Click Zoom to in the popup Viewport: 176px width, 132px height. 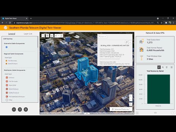tap(103, 37)
